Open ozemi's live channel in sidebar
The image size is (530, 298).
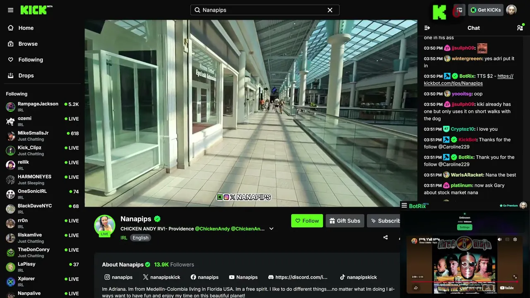point(41,121)
